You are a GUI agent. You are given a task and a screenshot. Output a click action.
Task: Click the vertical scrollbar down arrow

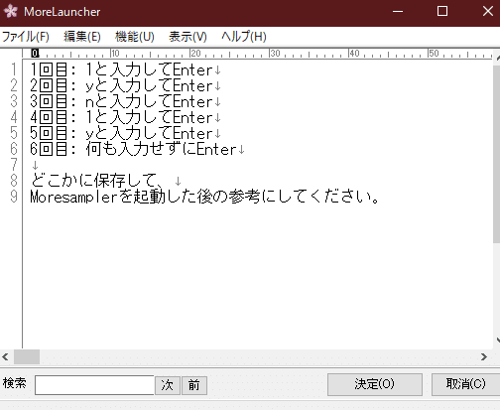pyautogui.click(x=497, y=341)
